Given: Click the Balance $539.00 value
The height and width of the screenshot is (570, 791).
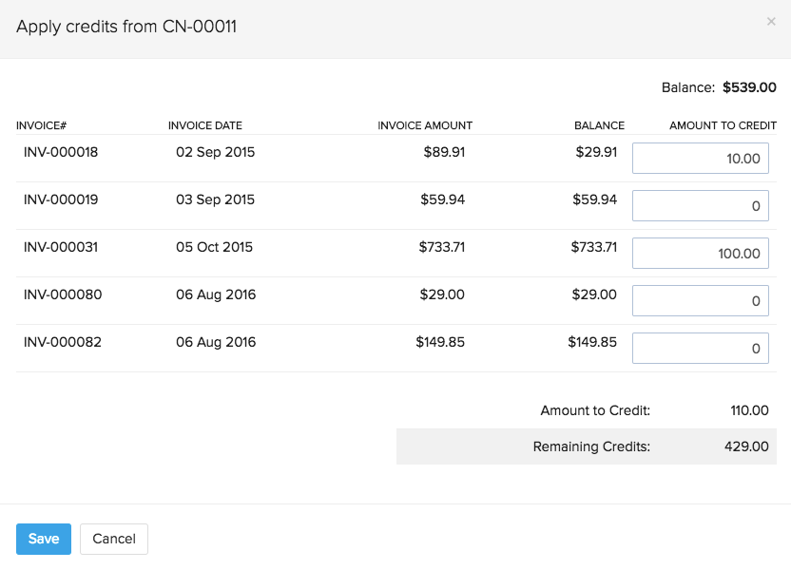Looking at the screenshot, I should [750, 87].
